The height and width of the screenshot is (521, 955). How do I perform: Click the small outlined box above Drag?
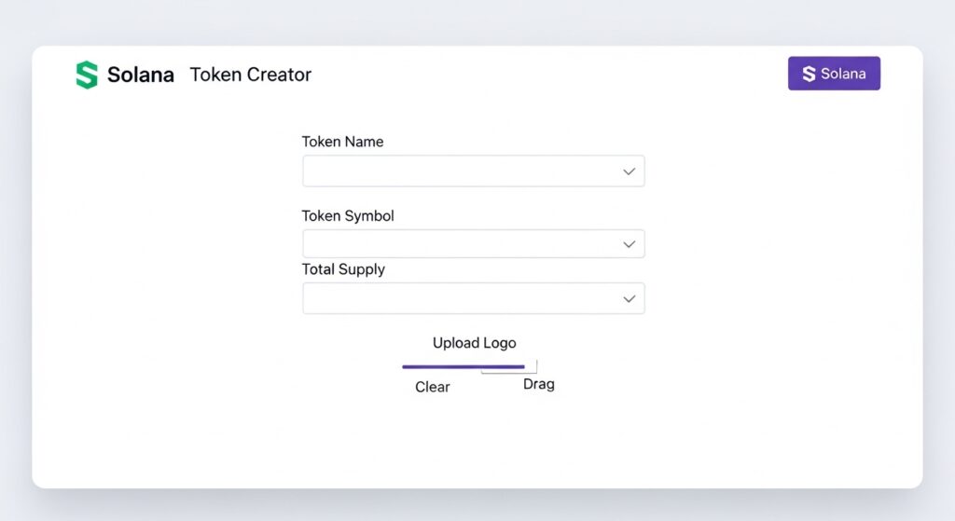click(530, 370)
